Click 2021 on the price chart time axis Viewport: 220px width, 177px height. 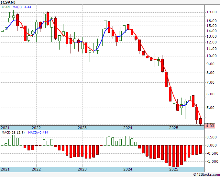coord(5,128)
